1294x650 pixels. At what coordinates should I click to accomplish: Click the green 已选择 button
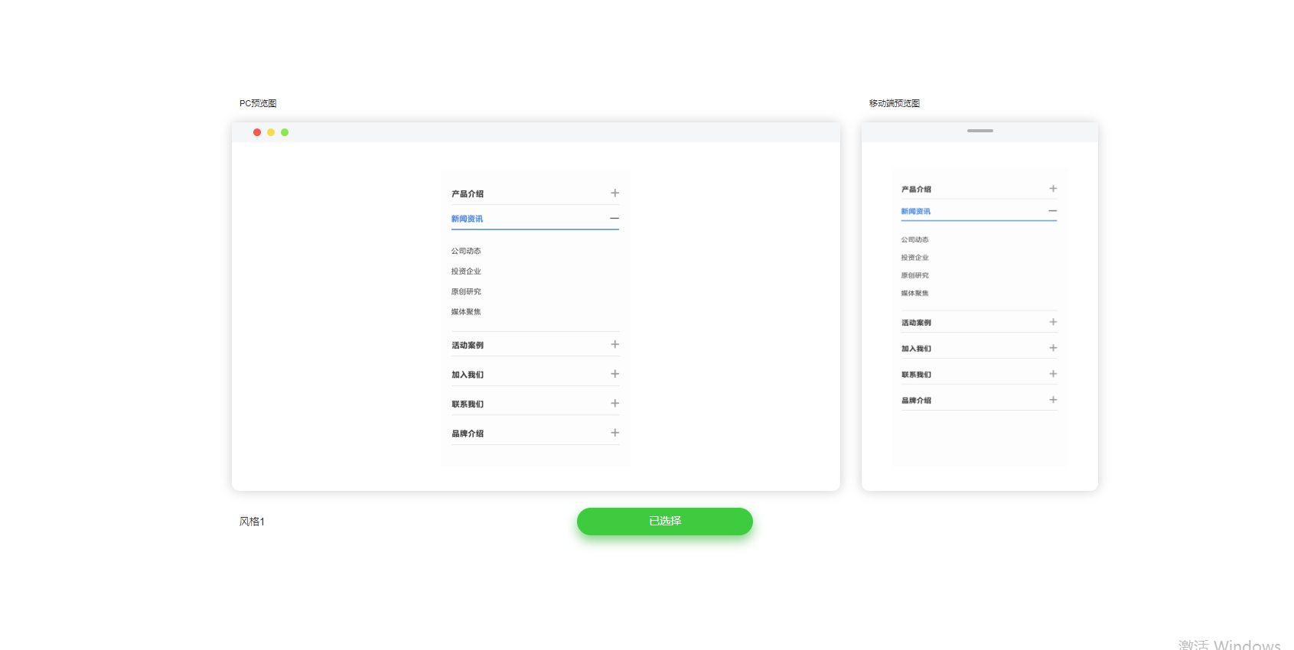pos(664,522)
